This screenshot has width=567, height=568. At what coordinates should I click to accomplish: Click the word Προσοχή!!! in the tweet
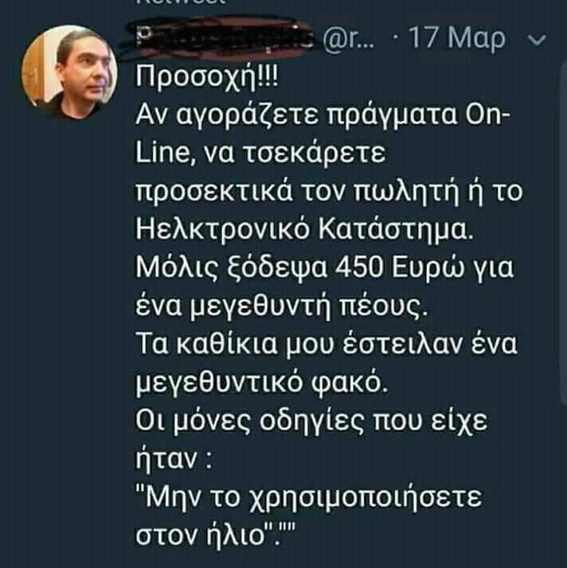pyautogui.click(x=206, y=77)
